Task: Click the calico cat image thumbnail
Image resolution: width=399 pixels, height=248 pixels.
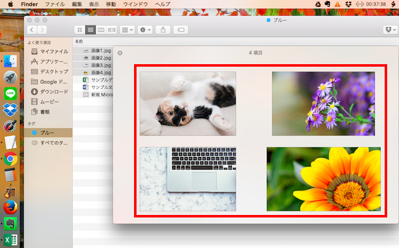Action: point(188,103)
